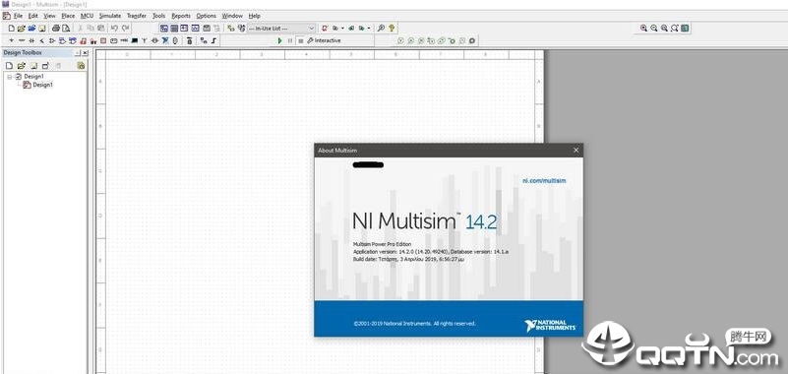
Task: Run simulation with green play button
Action: point(280,40)
